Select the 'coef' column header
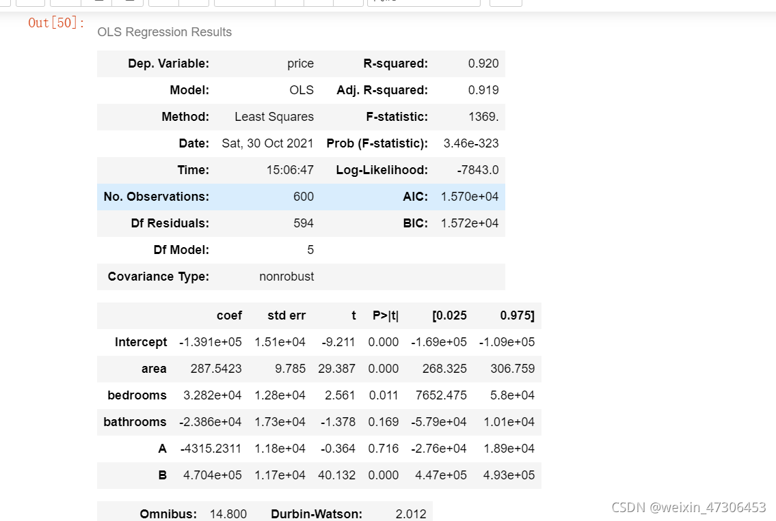This screenshot has height=521, width=776. click(x=229, y=316)
